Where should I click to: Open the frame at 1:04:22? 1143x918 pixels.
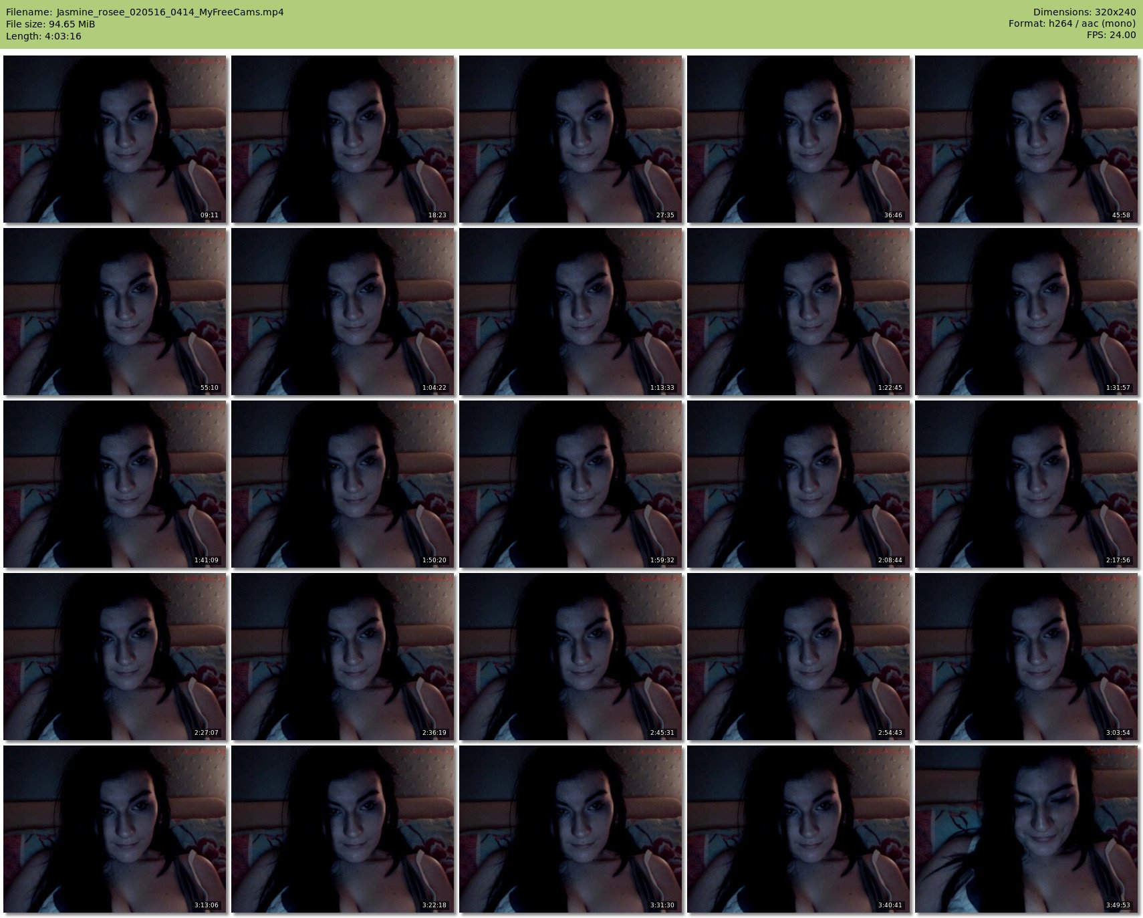(x=343, y=312)
